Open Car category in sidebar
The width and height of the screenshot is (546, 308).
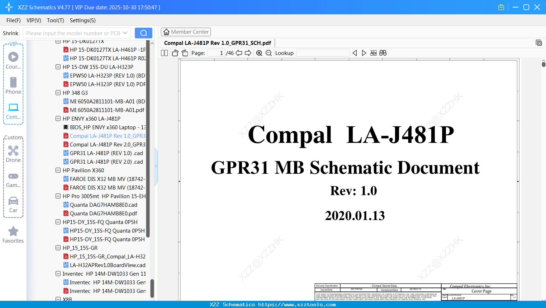click(x=13, y=205)
